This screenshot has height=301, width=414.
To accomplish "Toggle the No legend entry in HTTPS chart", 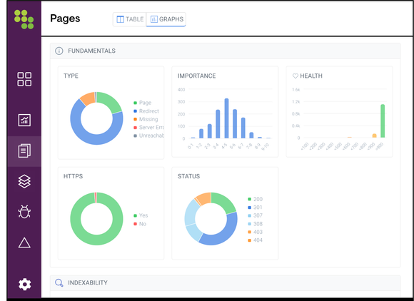I will (140, 224).
